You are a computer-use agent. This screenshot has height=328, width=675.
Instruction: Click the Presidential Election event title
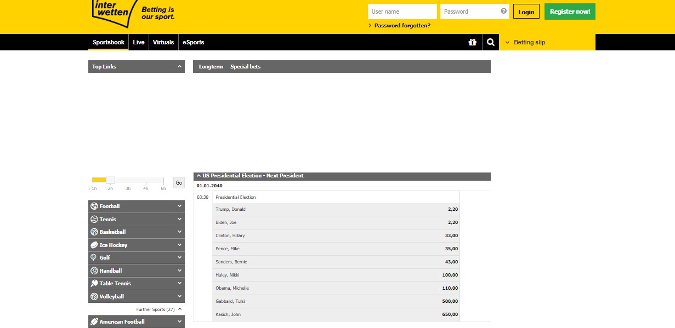coord(236,197)
